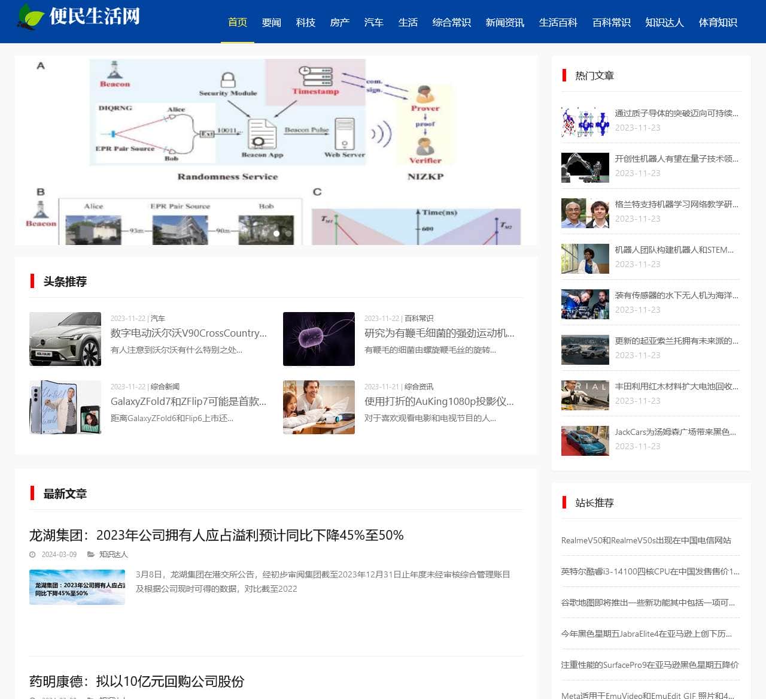Open link RealmeV50和RealmeV50s出现在中国电信网站
The width and height of the screenshot is (766, 699).
(x=646, y=540)
